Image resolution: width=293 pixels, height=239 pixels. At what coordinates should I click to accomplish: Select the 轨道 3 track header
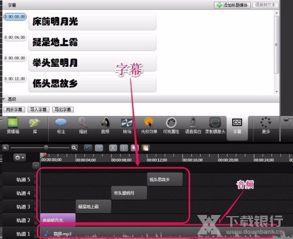click(x=23, y=207)
